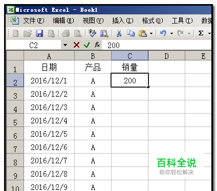Screen dimensions: 217x191
Task: Copy selection using Copy icon
Action: pyautogui.click(x=131, y=33)
